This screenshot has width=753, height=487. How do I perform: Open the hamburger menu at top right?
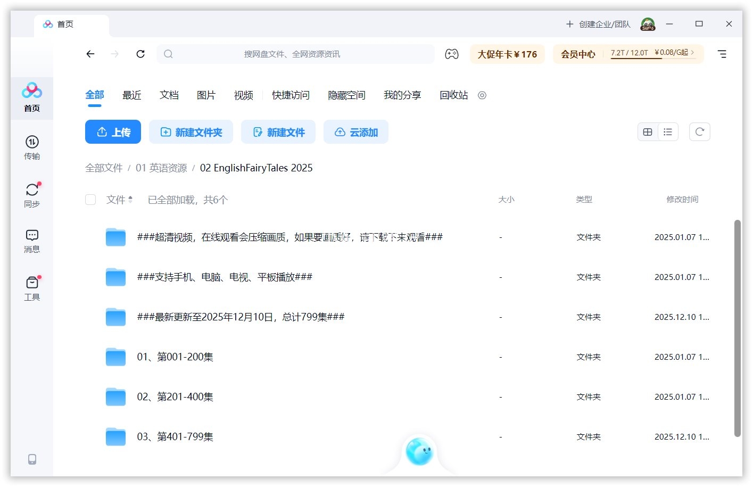[x=722, y=54]
